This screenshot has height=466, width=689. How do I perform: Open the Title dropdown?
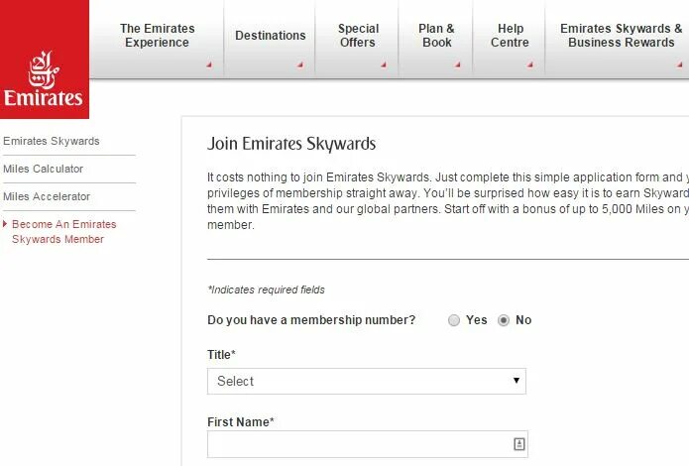[367, 381]
